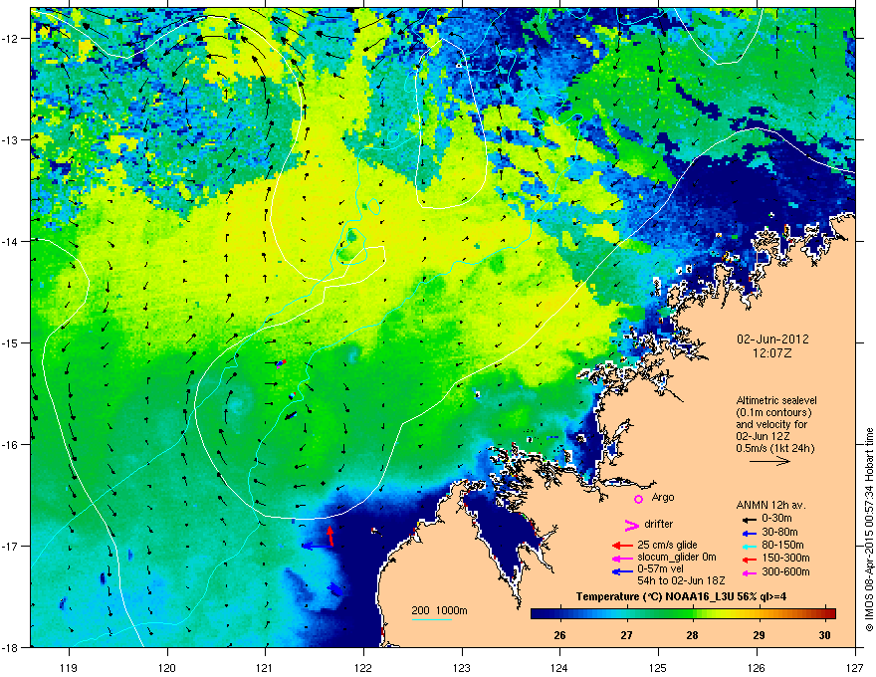
Task: Click the colorbar tick label '29'
Action: click(759, 635)
